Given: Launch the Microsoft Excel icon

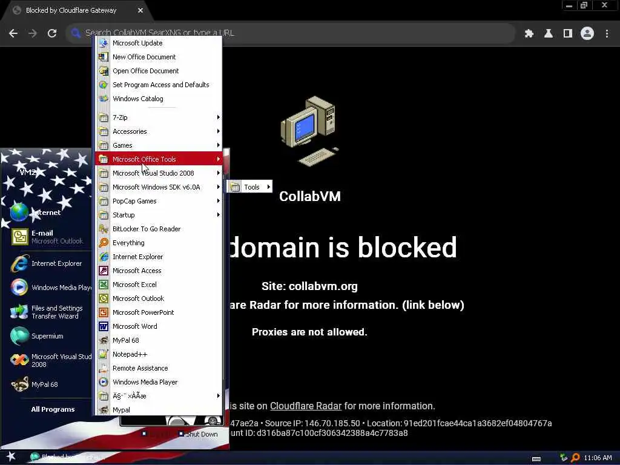Looking at the screenshot, I should coord(104,285).
